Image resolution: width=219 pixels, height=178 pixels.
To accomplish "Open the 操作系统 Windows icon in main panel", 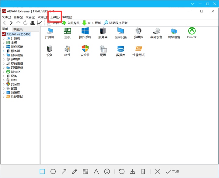I will pyautogui.click(x=85, y=33).
